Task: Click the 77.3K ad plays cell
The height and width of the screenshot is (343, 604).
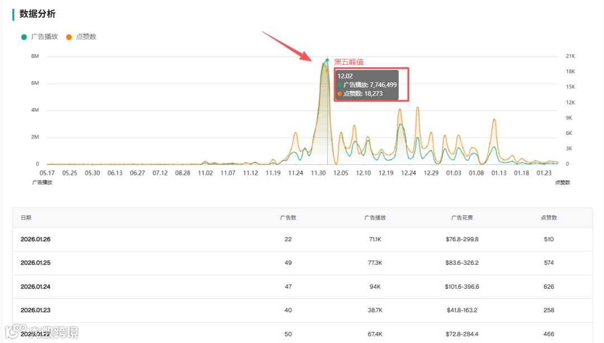Action: pyautogui.click(x=375, y=263)
